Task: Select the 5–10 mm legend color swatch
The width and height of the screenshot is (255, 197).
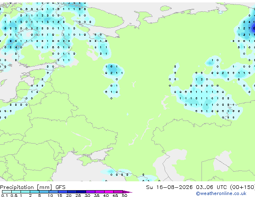Action: click(x=44, y=192)
